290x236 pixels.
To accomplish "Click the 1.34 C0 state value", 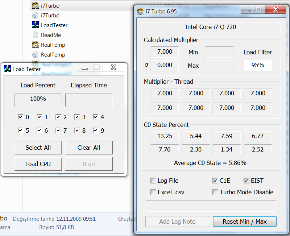I will [227, 150].
